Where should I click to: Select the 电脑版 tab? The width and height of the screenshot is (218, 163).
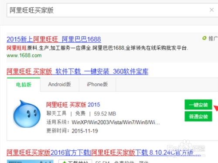pyautogui.click(x=24, y=85)
